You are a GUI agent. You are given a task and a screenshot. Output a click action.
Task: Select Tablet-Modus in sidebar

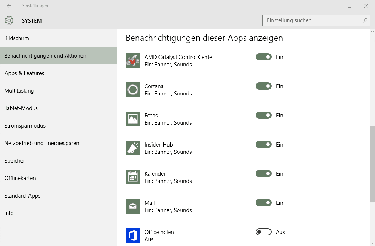coord(21,108)
